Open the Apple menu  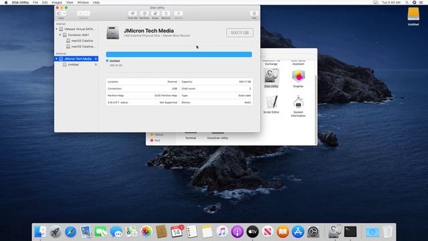[6, 3]
